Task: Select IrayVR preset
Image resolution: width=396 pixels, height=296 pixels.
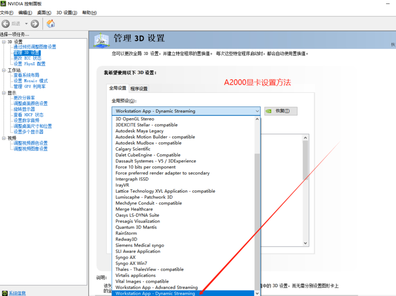Action: (x=183, y=185)
